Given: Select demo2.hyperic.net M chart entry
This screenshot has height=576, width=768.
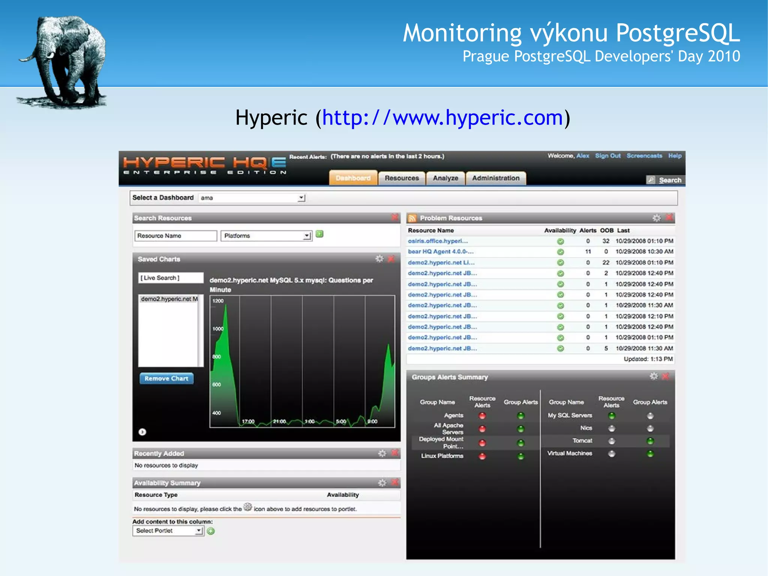Looking at the screenshot, I should point(169,299).
